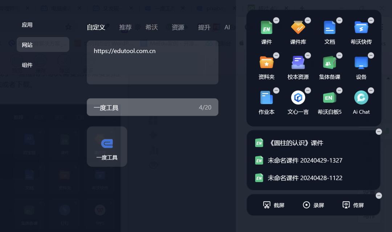Remove 课件 with its minus badge
Image resolution: width=392 pixels, height=232 pixels.
coord(276,20)
